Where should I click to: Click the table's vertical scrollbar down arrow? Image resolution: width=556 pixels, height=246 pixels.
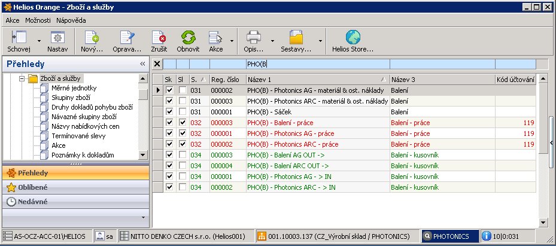[x=543, y=223]
